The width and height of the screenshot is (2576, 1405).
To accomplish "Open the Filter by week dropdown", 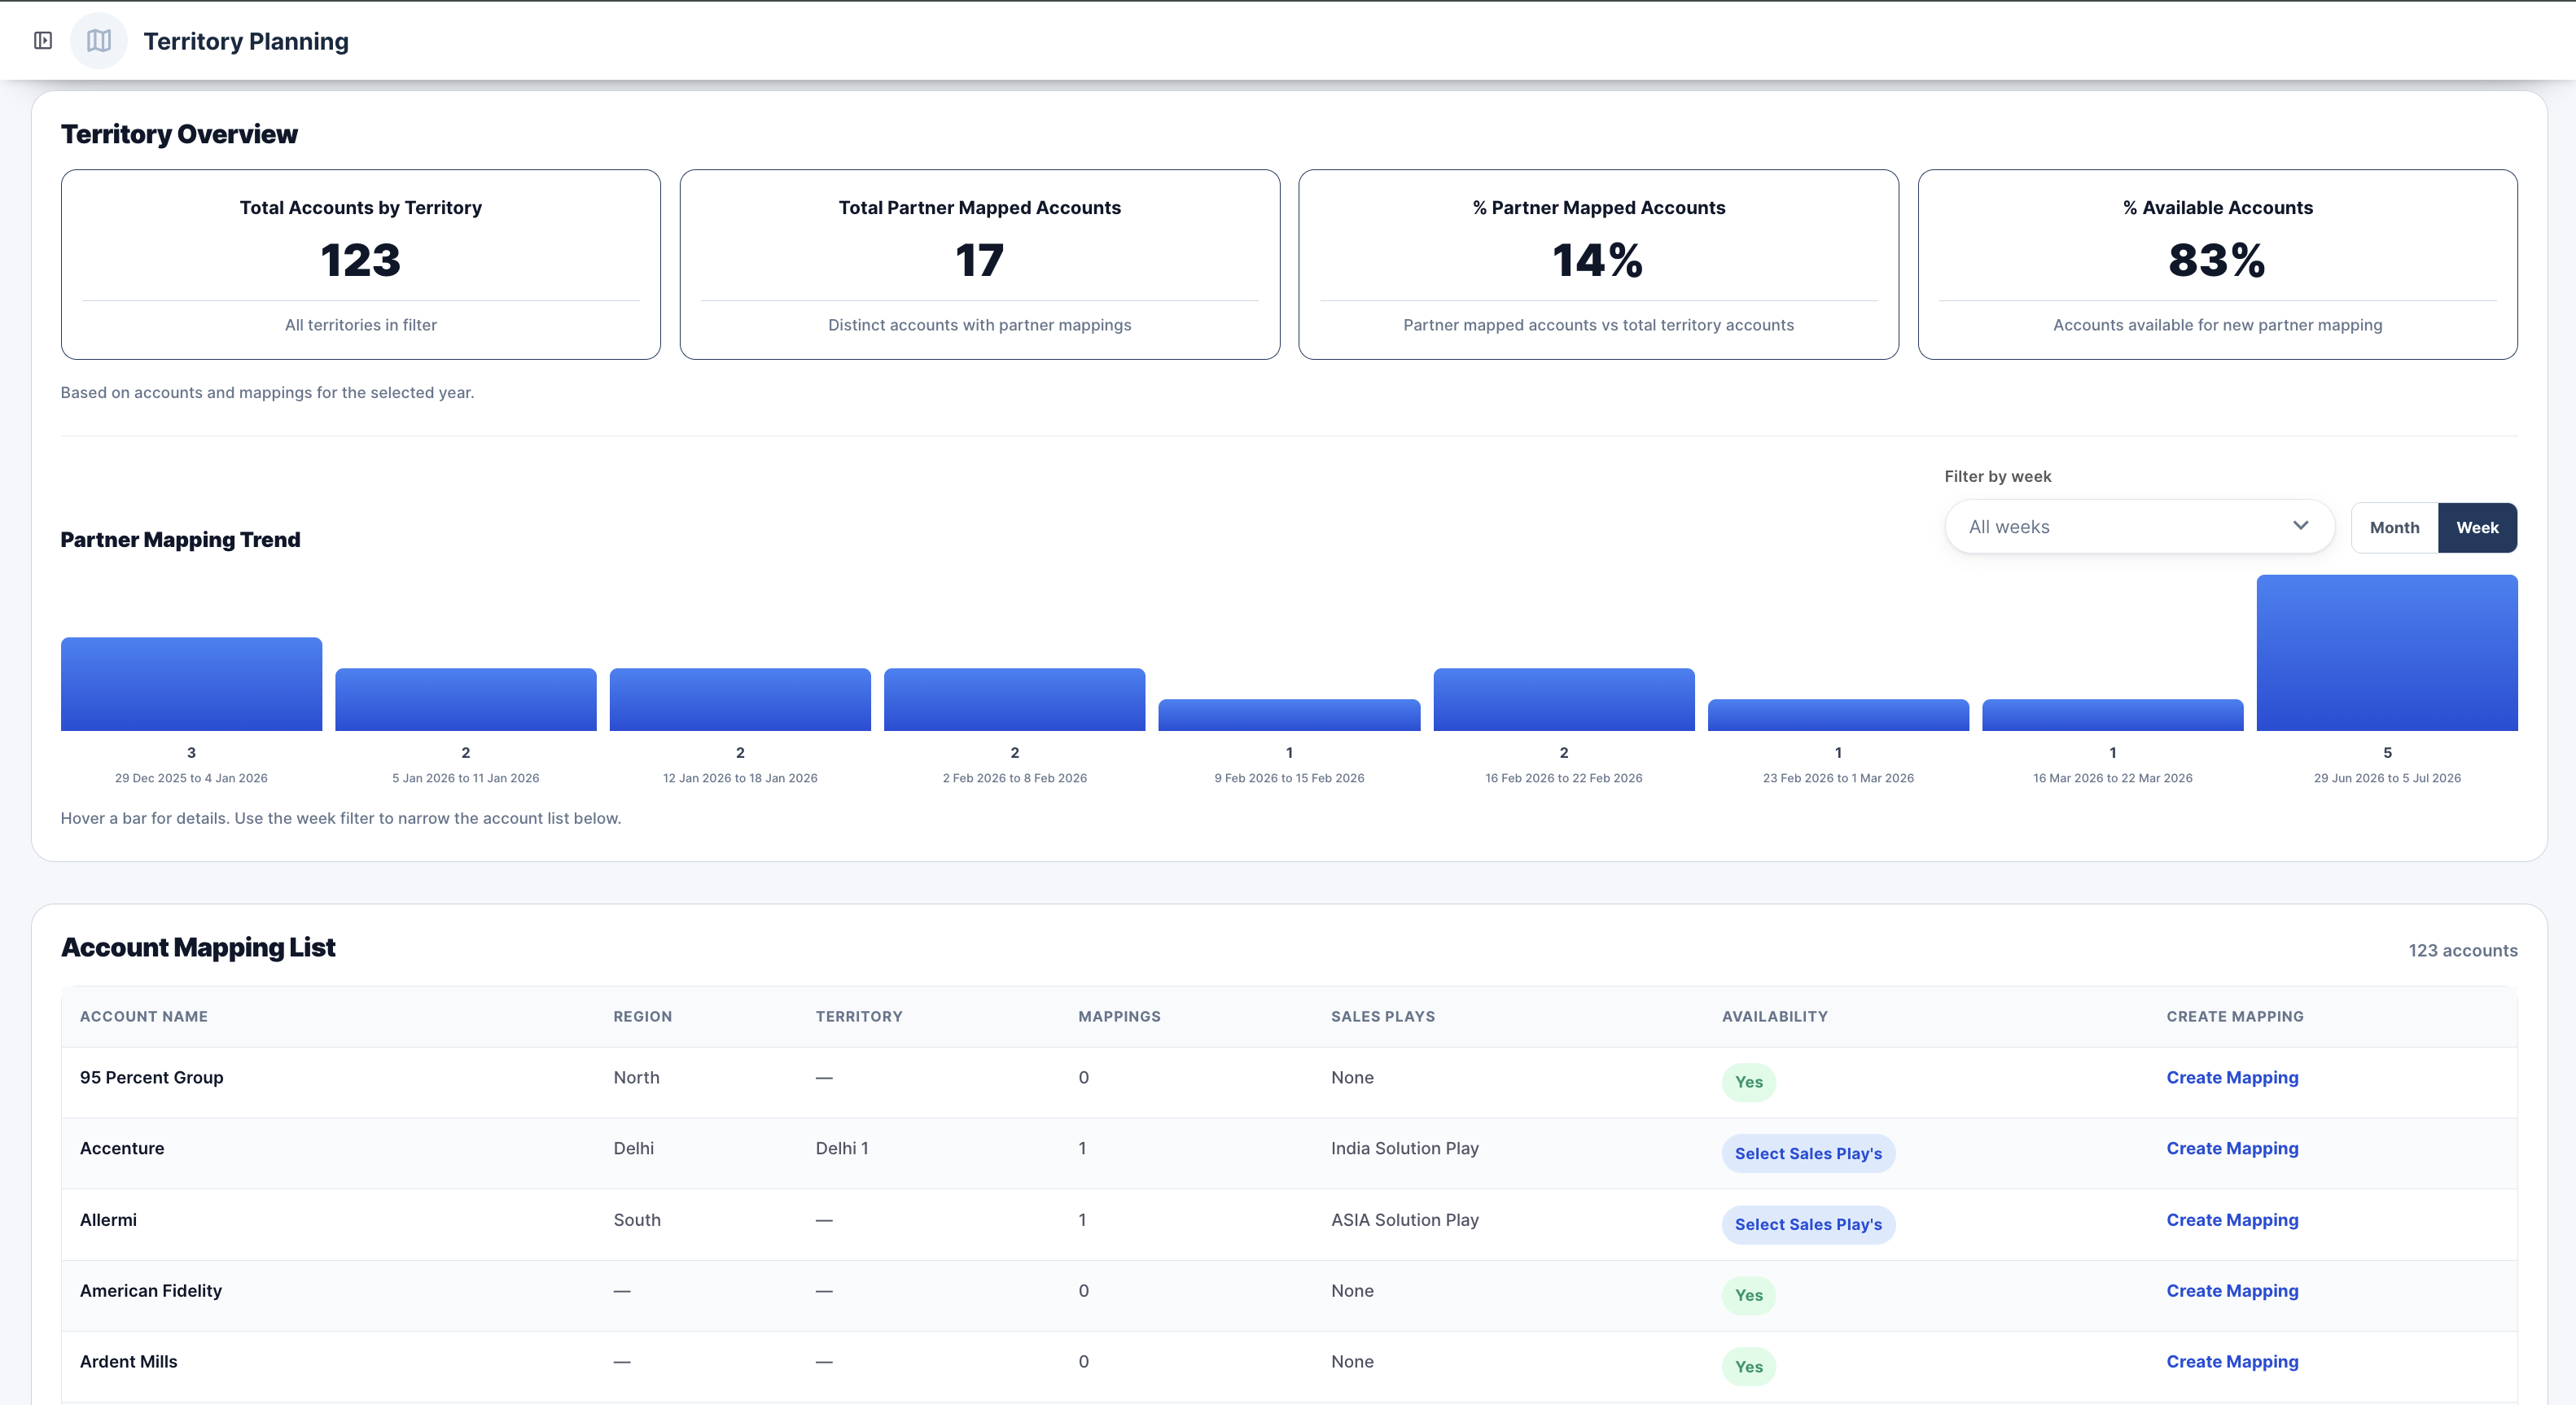I will (2139, 527).
